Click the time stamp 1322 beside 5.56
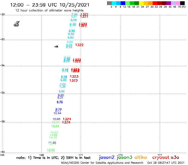Viewport: 188px width, 165px height. (79, 45)
